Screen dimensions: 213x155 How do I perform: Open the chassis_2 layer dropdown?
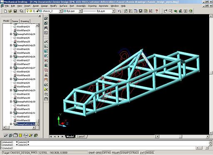tap(60, 11)
